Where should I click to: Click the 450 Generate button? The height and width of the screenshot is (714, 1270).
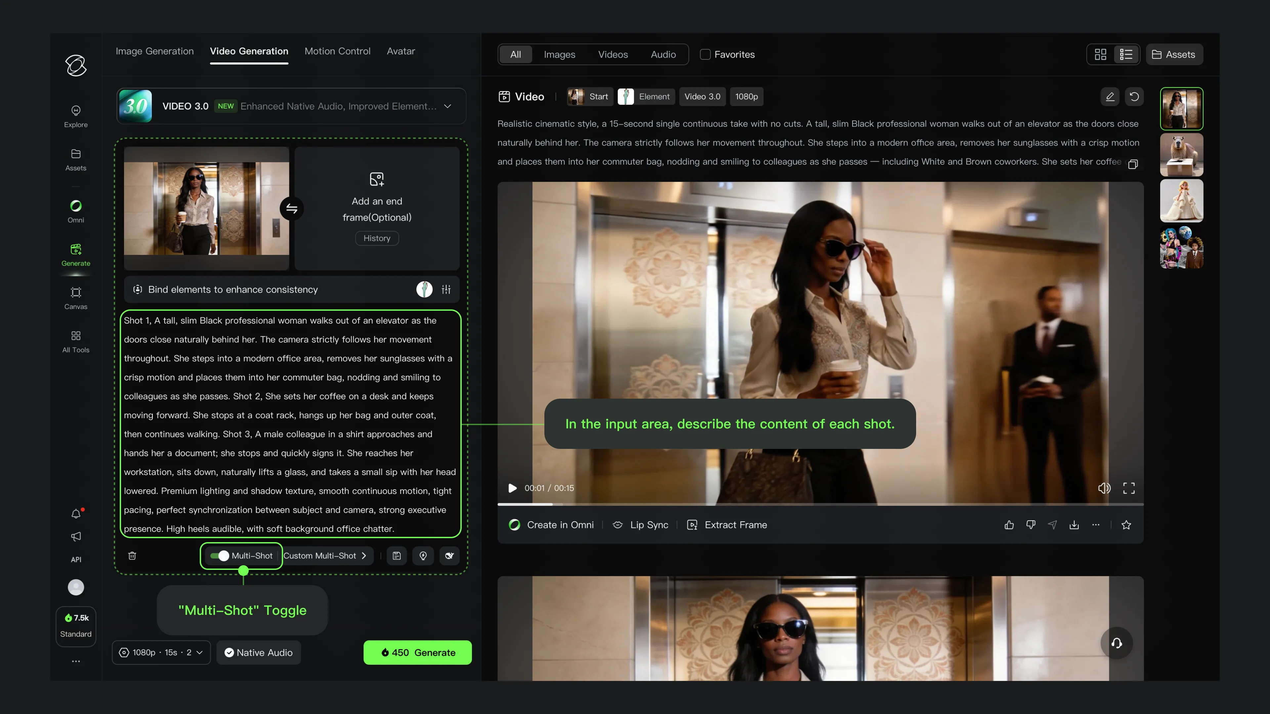click(x=417, y=652)
